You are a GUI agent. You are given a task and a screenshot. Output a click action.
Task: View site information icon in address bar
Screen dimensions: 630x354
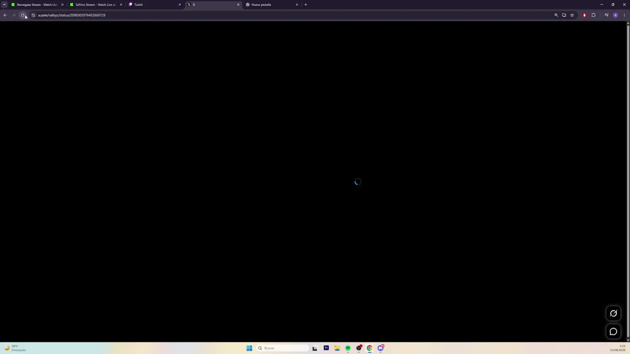pos(33,15)
